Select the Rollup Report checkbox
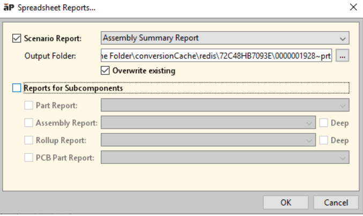The image size is (363, 216). [29, 140]
